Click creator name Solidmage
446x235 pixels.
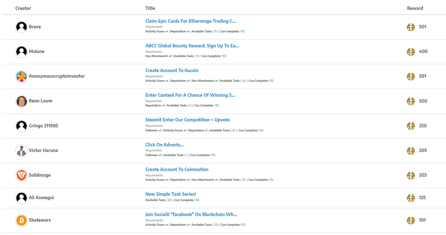[40, 175]
